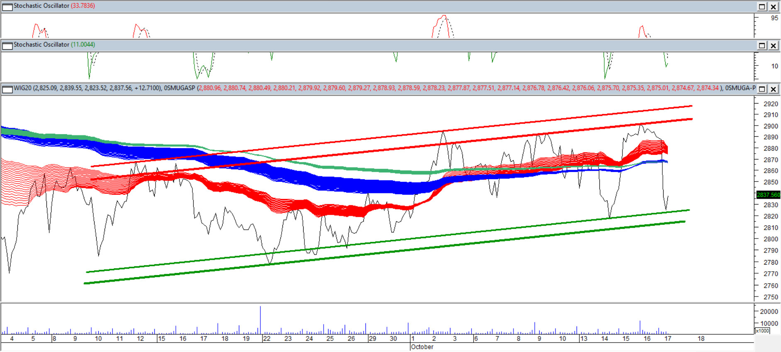Close the Stochastic Oscillator (33.7836) panel
The height and width of the screenshot is (352, 781).
(774, 7)
